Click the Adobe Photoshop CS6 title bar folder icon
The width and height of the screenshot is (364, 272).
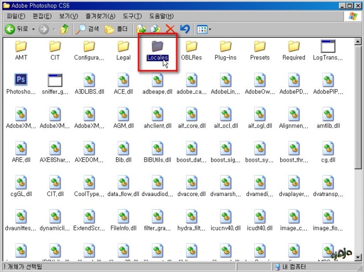tap(6, 5)
